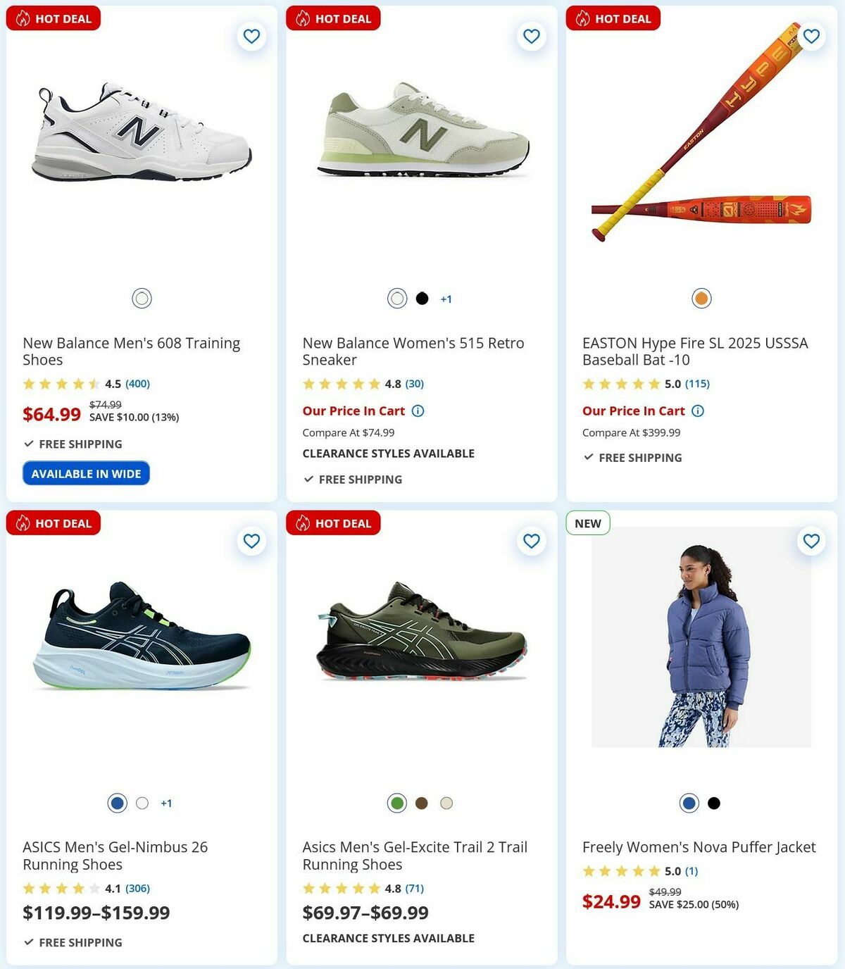Click info icon beside EASTON's Price In Cart
The width and height of the screenshot is (845, 969).
[698, 411]
